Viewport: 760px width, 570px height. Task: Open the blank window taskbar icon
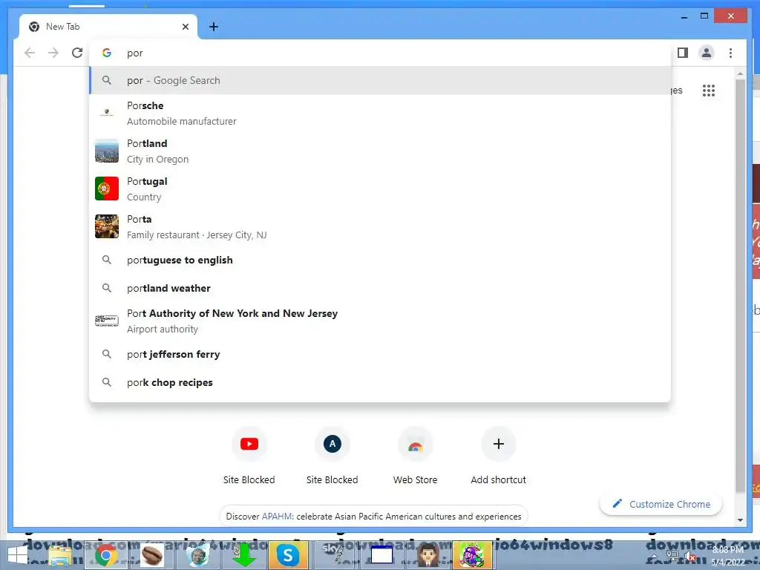(x=382, y=555)
